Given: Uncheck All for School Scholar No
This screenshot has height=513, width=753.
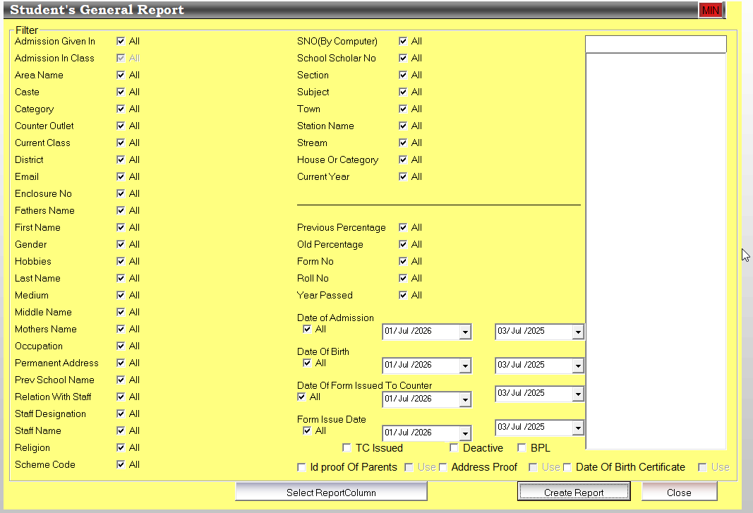Looking at the screenshot, I should (x=403, y=58).
